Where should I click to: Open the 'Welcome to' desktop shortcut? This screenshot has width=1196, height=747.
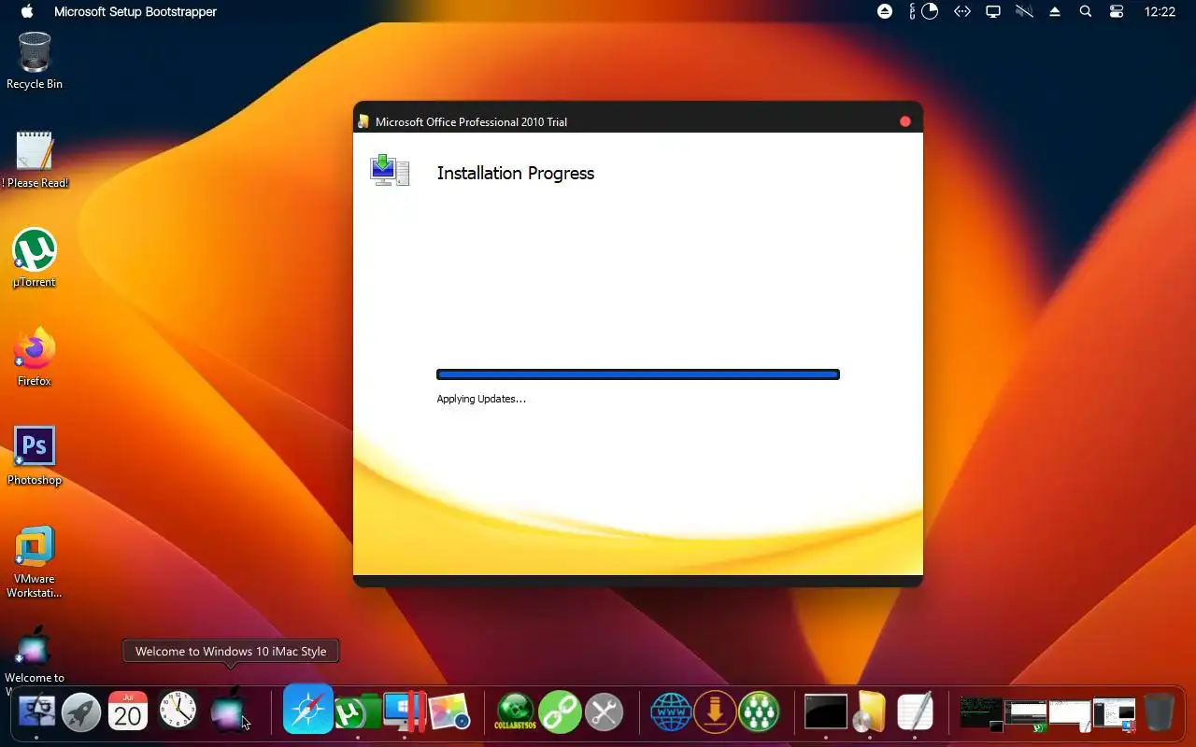(x=35, y=654)
